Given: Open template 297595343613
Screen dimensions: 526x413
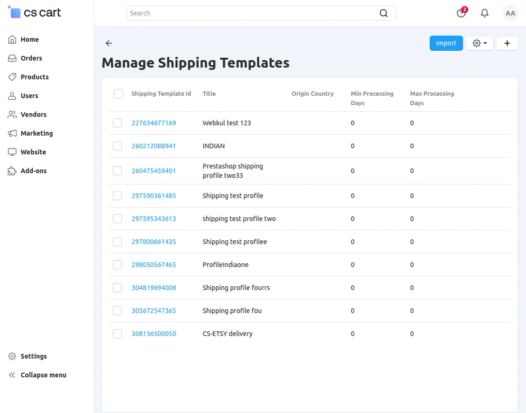Looking at the screenshot, I should [154, 219].
